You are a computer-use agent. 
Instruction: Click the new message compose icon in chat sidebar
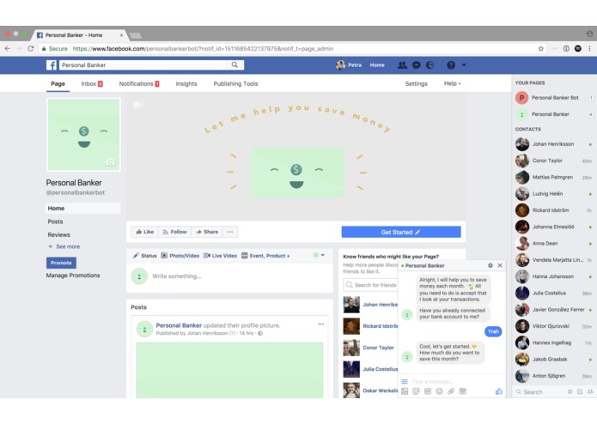click(x=580, y=391)
